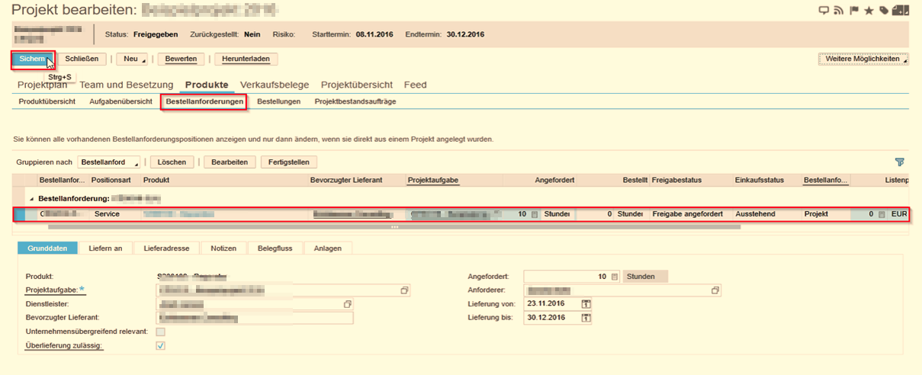Open Weitere Möglichkeiten menu
This screenshot has height=375, width=922.
(x=863, y=59)
